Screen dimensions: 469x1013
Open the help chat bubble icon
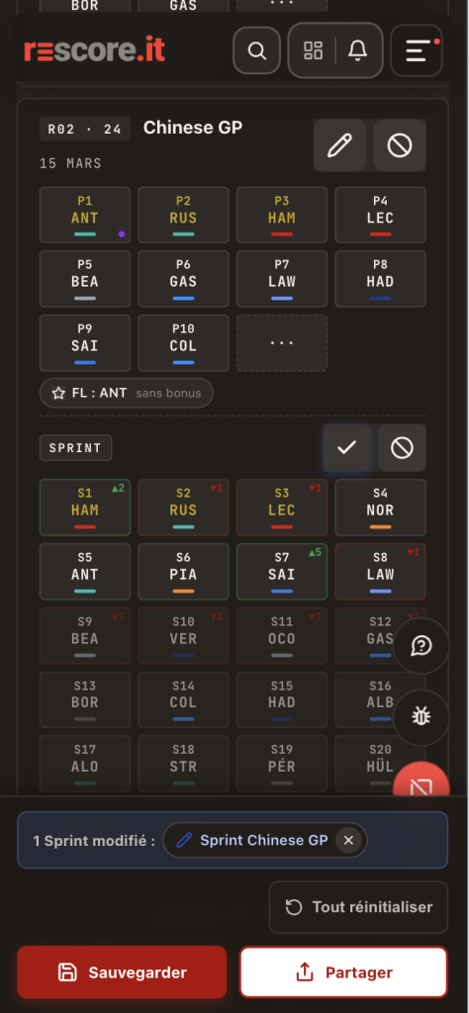pos(422,646)
